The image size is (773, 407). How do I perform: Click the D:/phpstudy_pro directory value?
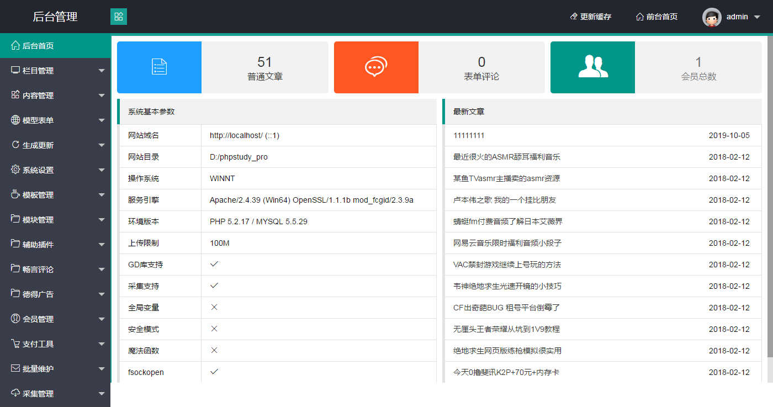coord(239,157)
